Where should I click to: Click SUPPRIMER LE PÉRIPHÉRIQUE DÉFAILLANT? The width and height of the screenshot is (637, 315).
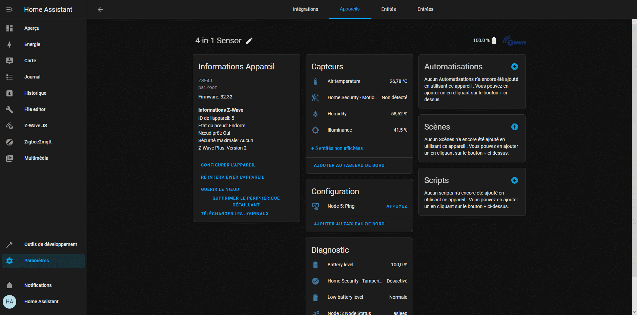tap(246, 202)
